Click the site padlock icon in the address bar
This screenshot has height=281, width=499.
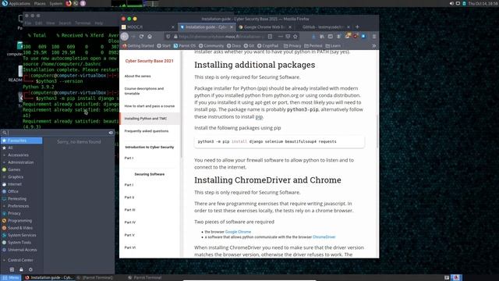(175, 37)
